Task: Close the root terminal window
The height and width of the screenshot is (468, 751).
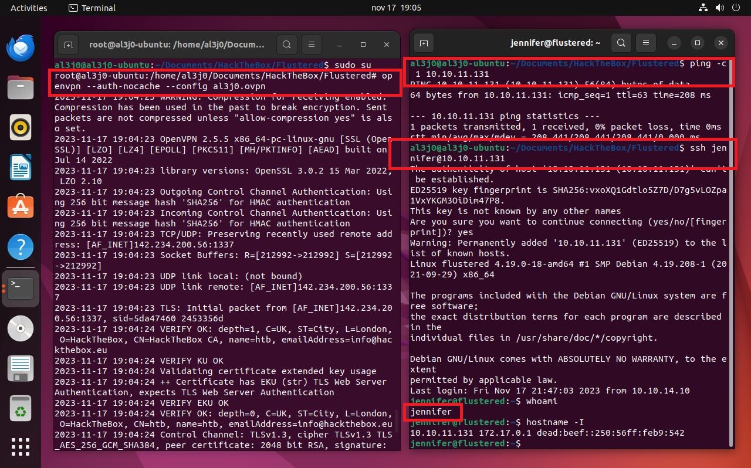Action: (387, 45)
